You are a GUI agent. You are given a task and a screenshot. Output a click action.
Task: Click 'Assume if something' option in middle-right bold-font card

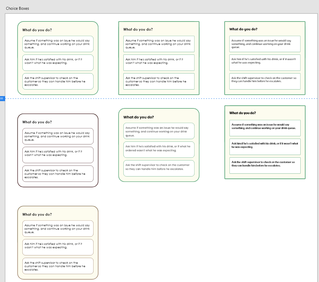(x=265, y=128)
